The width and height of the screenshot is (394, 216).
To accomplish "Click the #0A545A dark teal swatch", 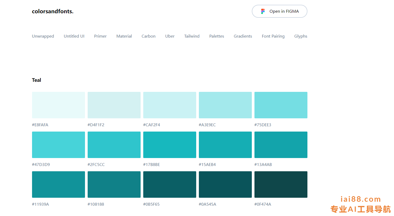I will coord(225,184).
